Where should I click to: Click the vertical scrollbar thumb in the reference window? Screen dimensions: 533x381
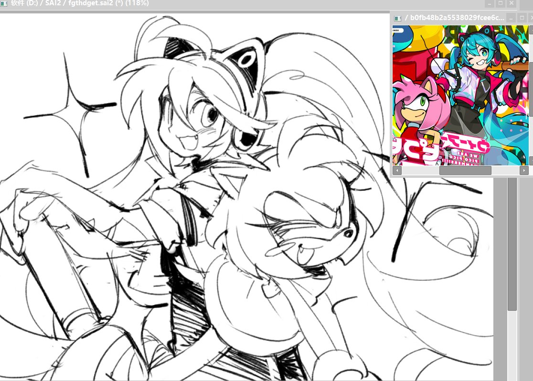coord(531,89)
